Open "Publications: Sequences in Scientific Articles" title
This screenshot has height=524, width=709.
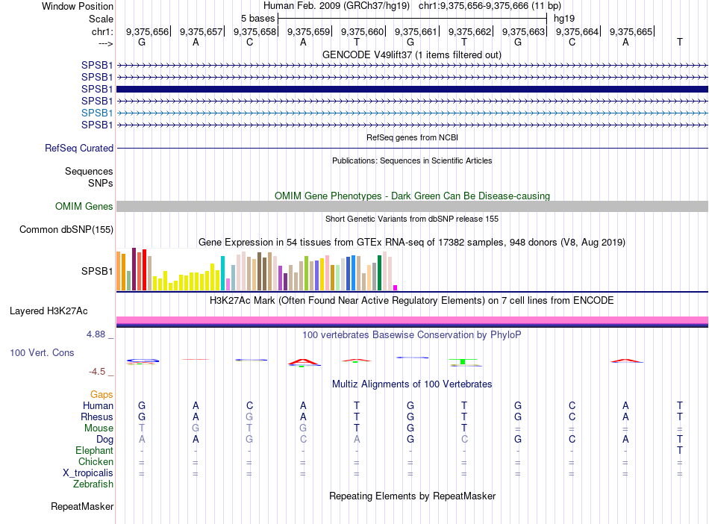(412, 160)
